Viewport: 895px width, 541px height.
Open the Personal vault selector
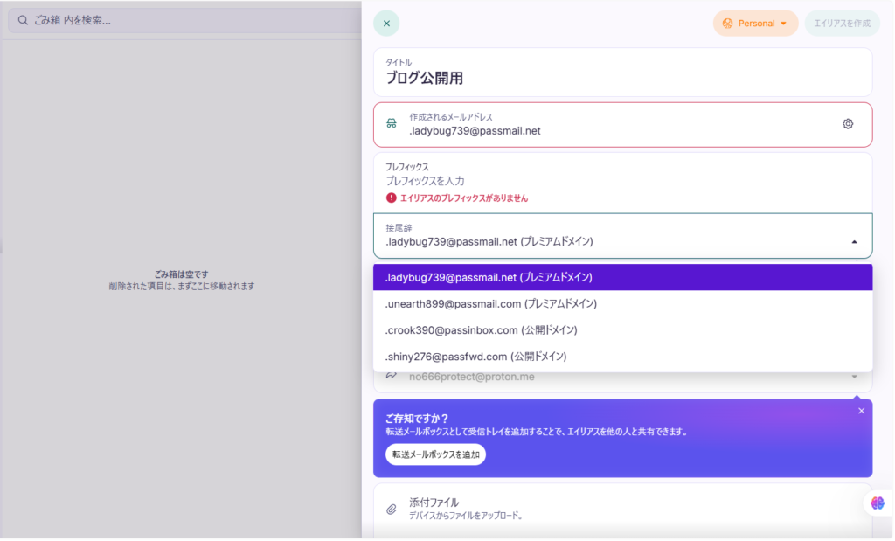[x=755, y=24]
